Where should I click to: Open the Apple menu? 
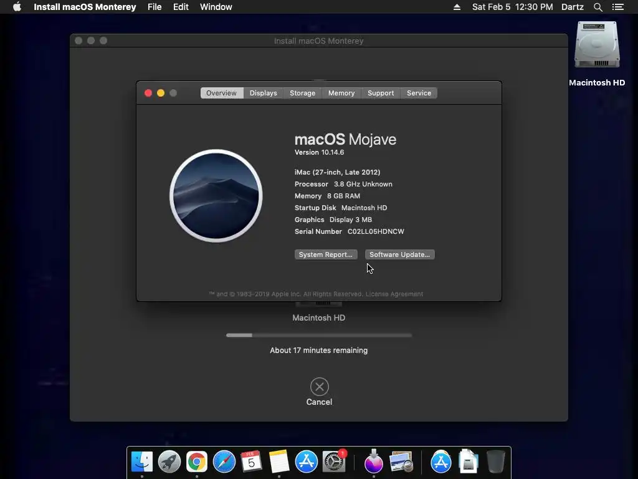click(17, 7)
